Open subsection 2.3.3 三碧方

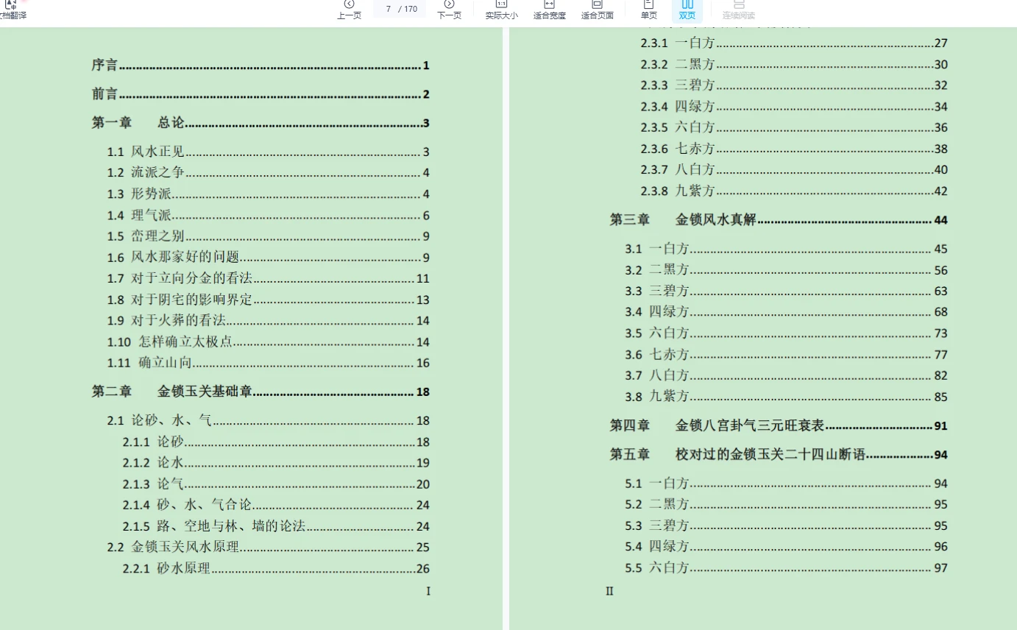click(x=794, y=85)
